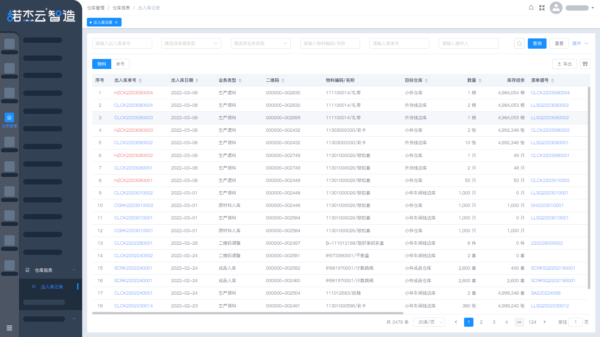
Task: Open the 20条/页 page size dropdown
Action: (x=429, y=322)
